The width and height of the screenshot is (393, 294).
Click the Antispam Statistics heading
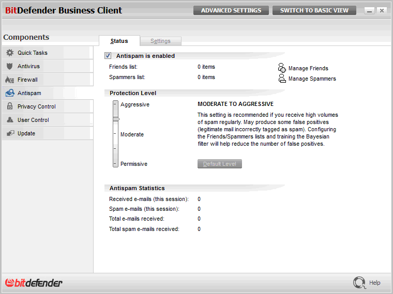click(137, 188)
